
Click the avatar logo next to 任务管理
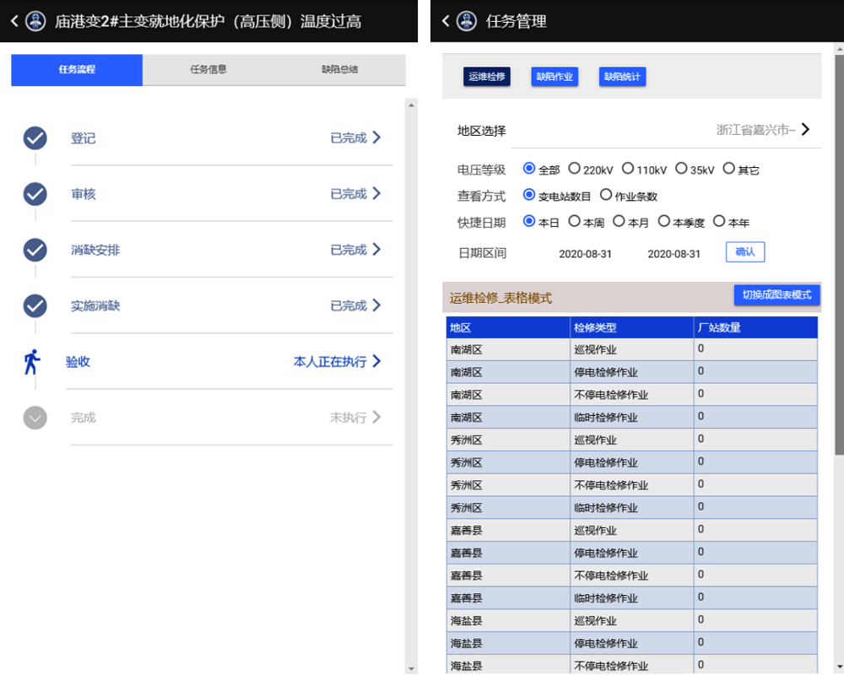pyautogui.click(x=467, y=21)
